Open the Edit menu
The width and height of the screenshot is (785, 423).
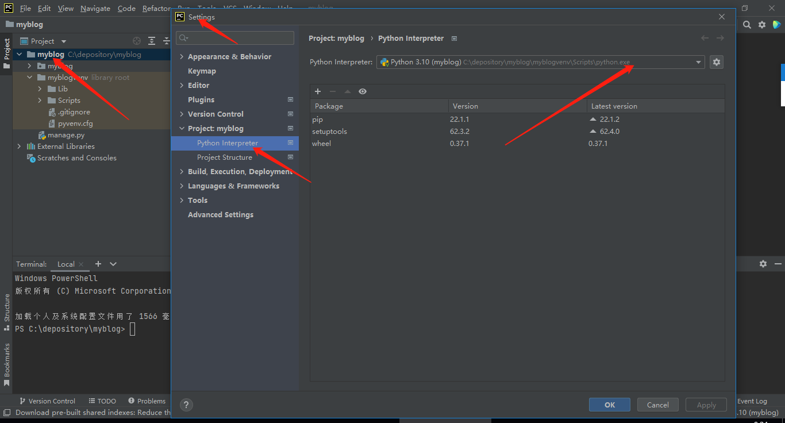[x=44, y=9]
